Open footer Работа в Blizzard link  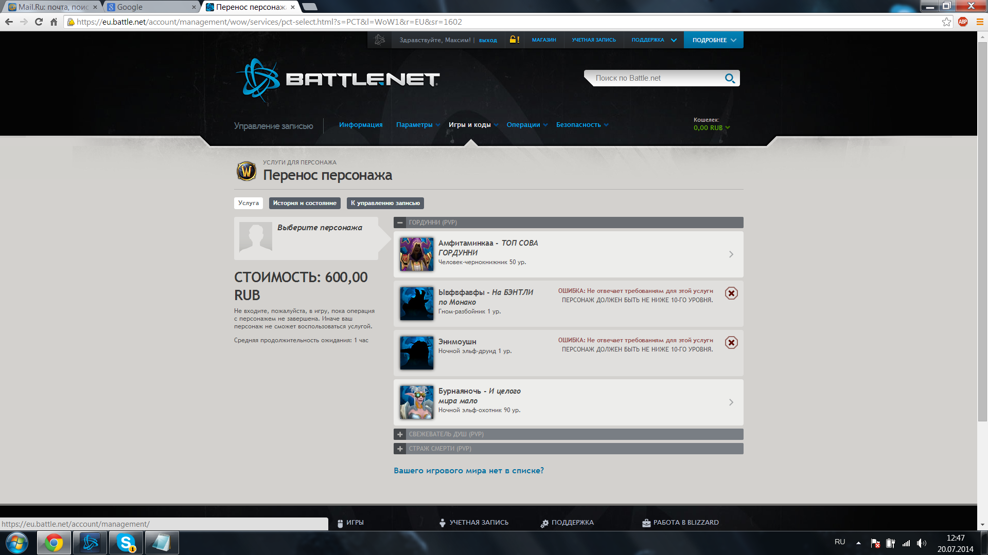tap(680, 523)
